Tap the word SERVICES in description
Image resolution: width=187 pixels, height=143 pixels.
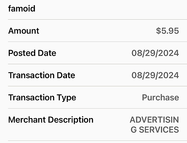(159, 130)
